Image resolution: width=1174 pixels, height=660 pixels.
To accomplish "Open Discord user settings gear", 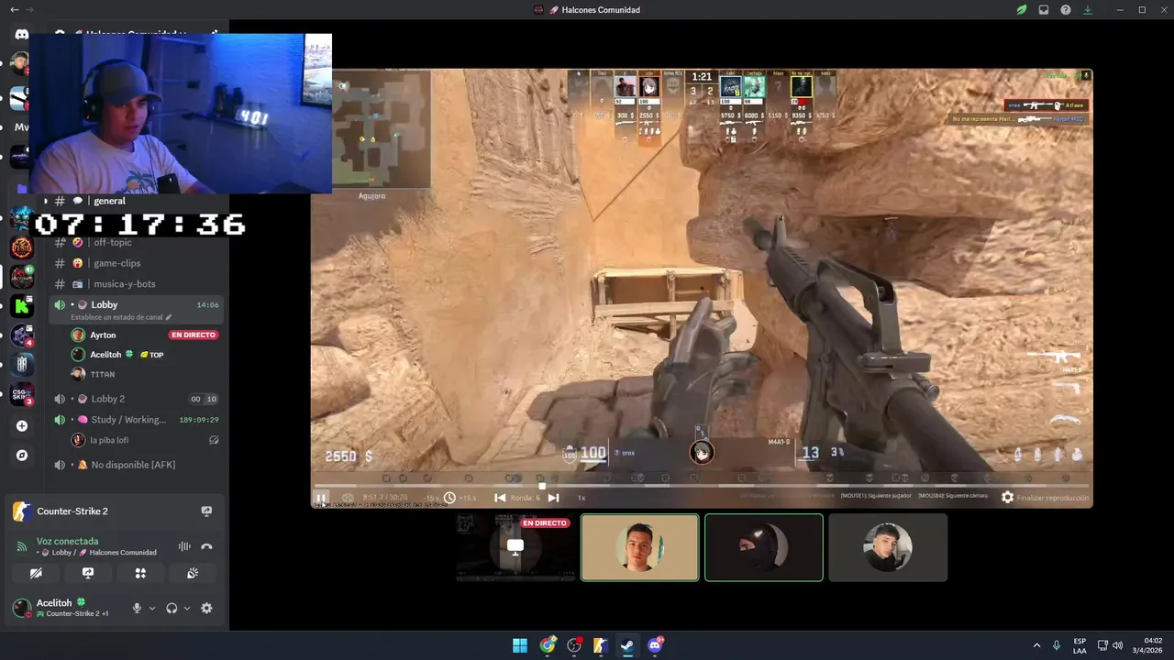I will click(x=206, y=608).
